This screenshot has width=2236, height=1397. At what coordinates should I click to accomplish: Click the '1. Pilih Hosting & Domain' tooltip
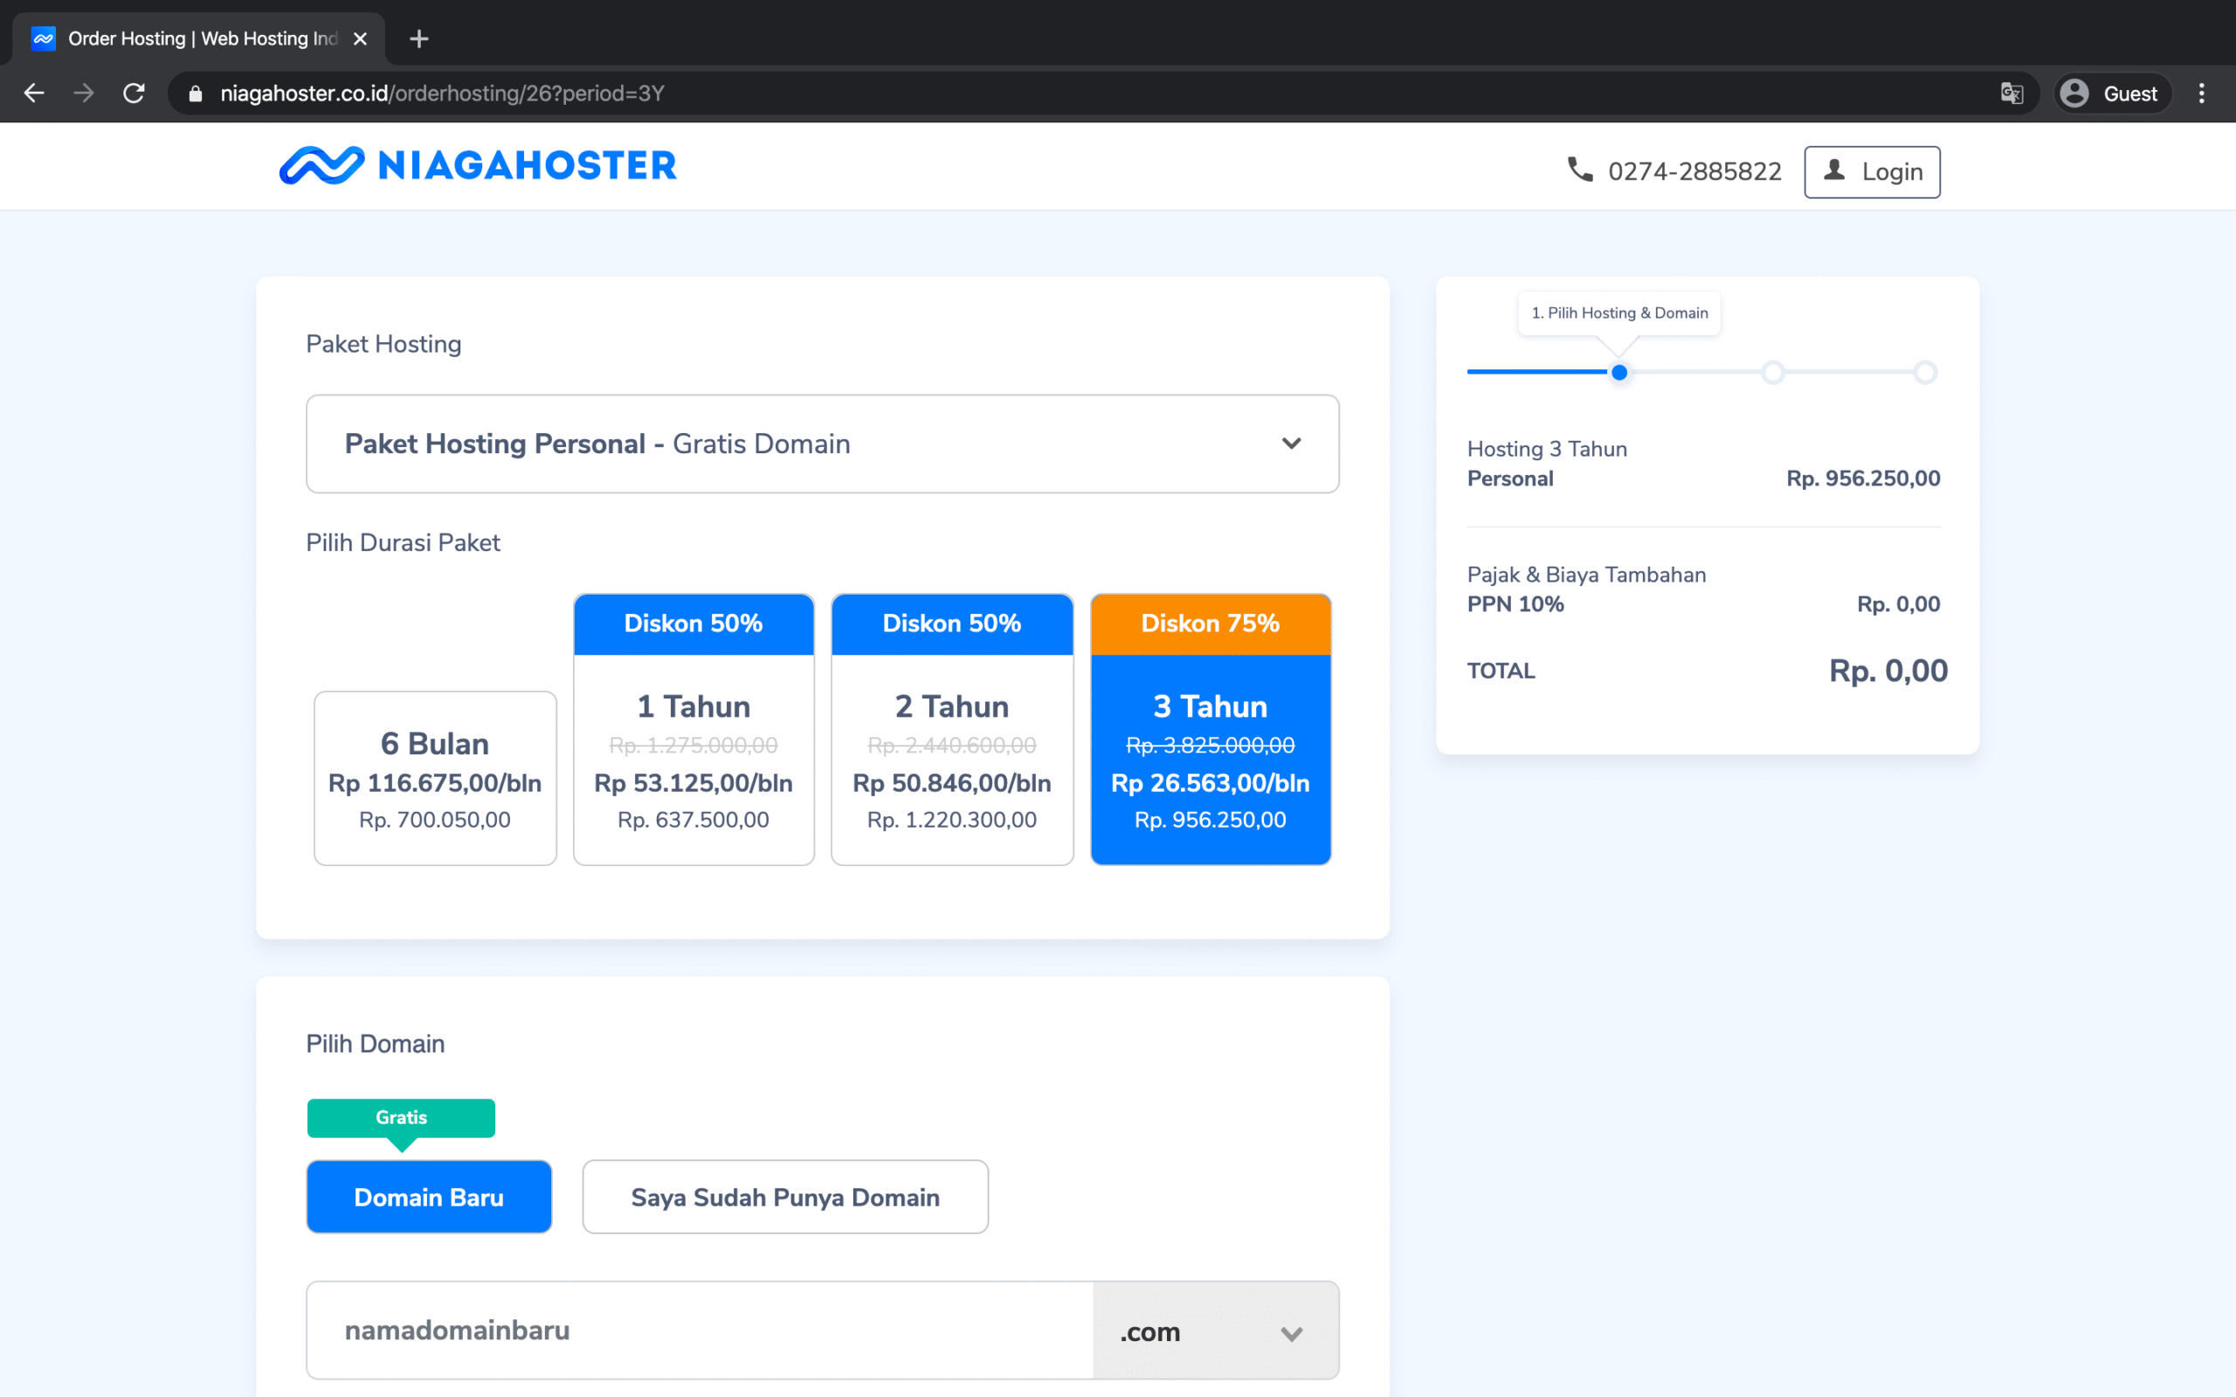[1619, 313]
